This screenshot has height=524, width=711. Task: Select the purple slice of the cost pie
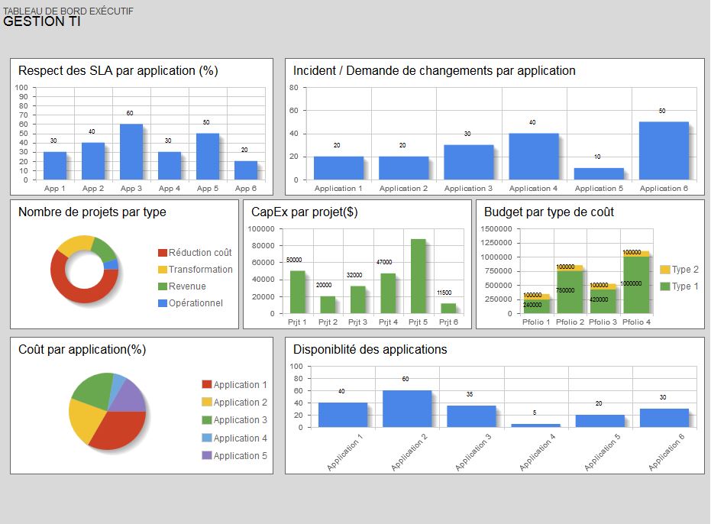point(129,397)
